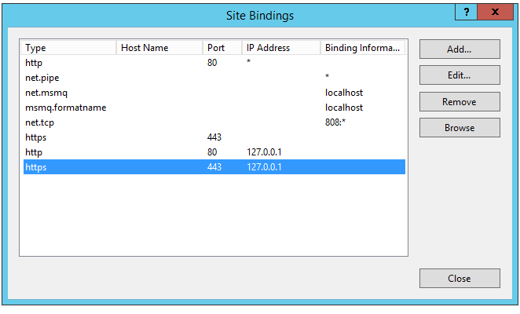This screenshot has height=314, width=520.
Task: Sort by the Host Name column header
Action: tap(159, 48)
